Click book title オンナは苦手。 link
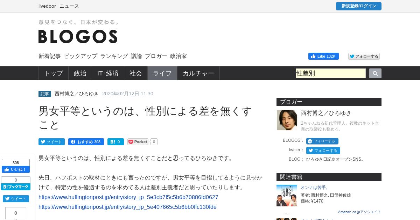This screenshot has height=220, width=420. [315, 188]
